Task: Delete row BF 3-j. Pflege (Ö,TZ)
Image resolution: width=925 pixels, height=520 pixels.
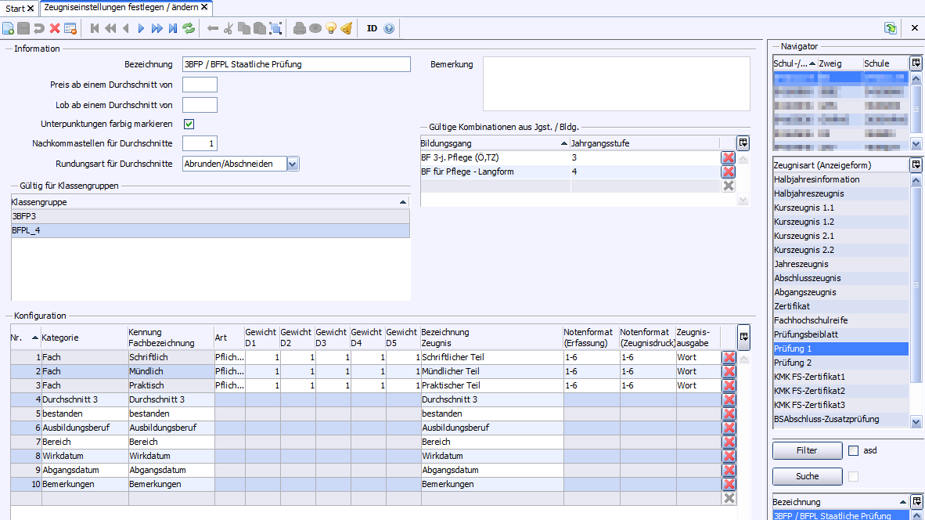Action: tap(729, 157)
